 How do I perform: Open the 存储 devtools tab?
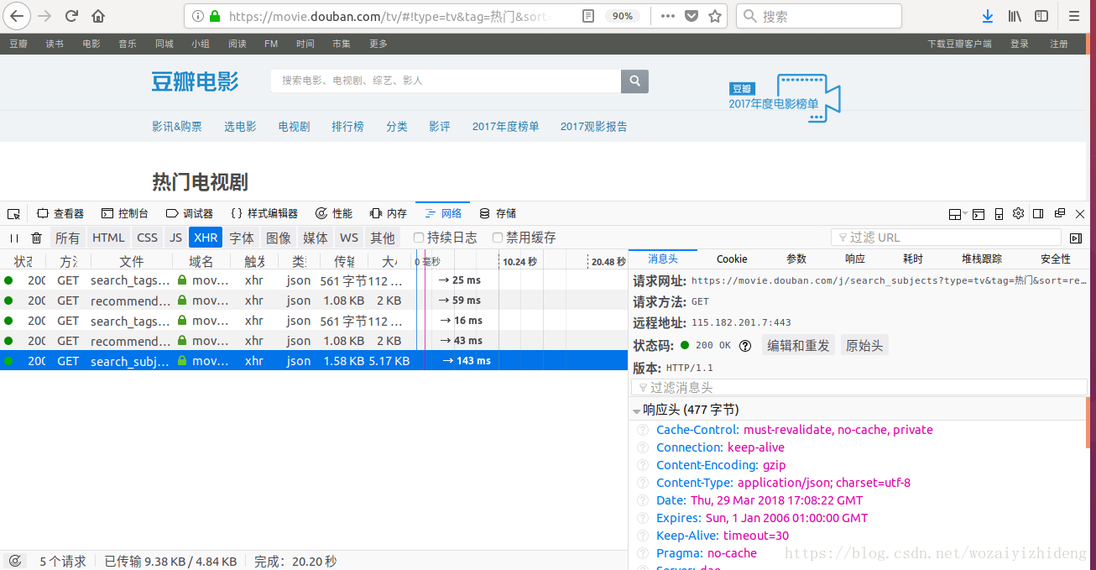[498, 213]
